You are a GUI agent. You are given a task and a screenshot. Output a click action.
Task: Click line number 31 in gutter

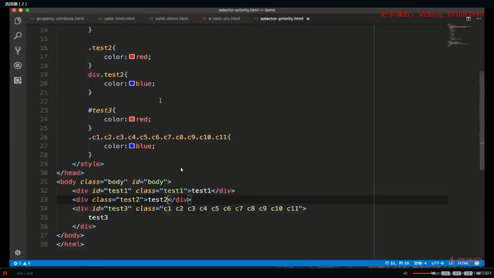tap(44, 182)
